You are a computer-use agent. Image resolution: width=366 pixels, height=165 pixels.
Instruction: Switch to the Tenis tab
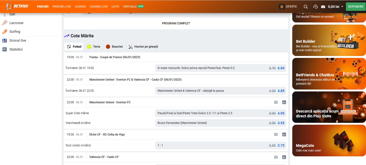tap(94, 47)
